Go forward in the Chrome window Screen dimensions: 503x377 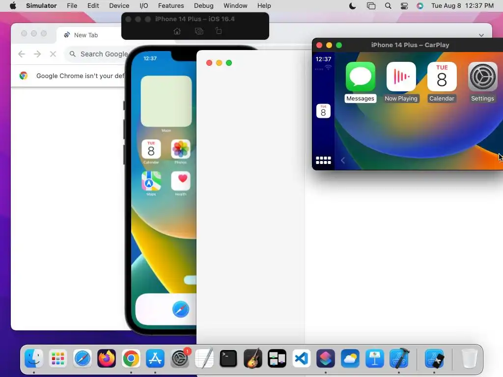[x=37, y=54]
